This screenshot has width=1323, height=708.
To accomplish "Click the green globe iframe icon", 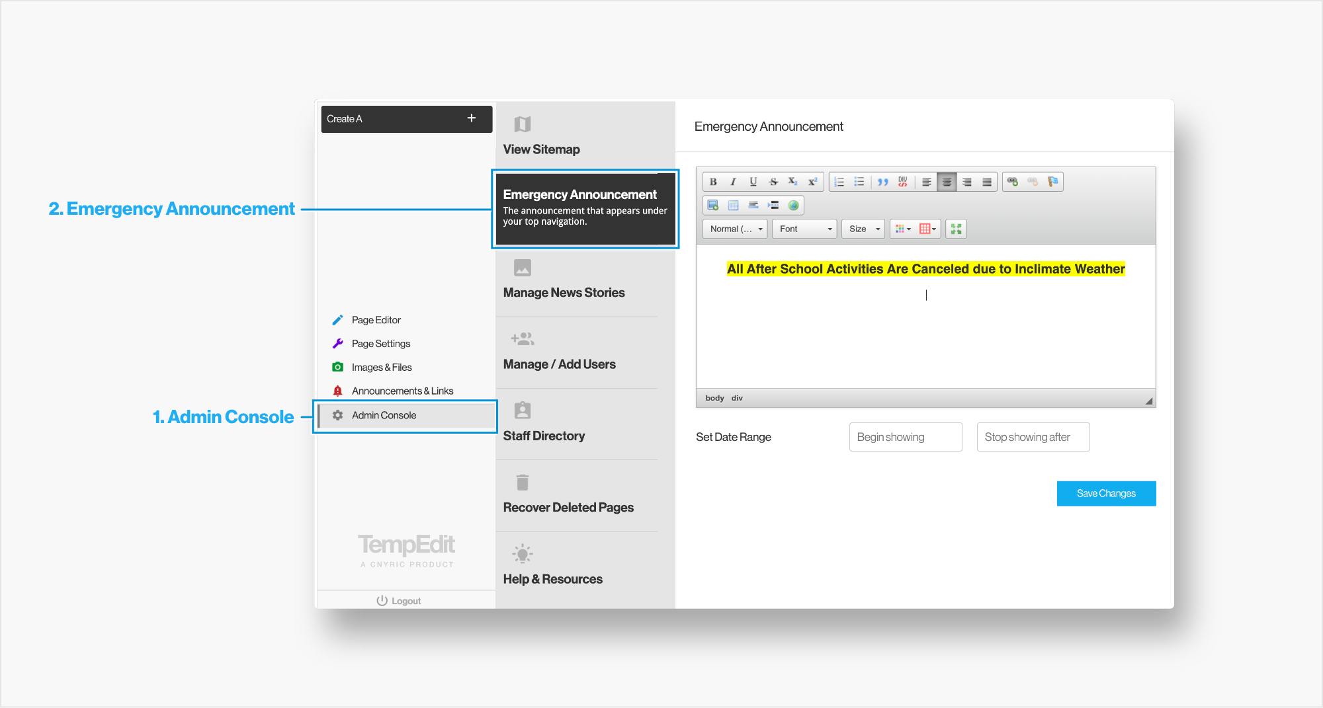I will pyautogui.click(x=793, y=205).
